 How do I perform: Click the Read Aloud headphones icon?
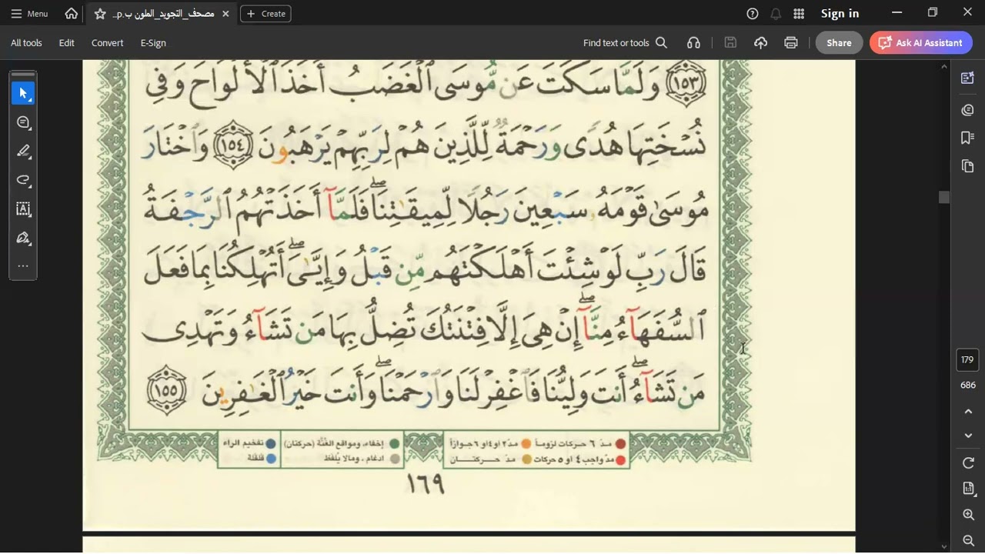pyautogui.click(x=693, y=43)
